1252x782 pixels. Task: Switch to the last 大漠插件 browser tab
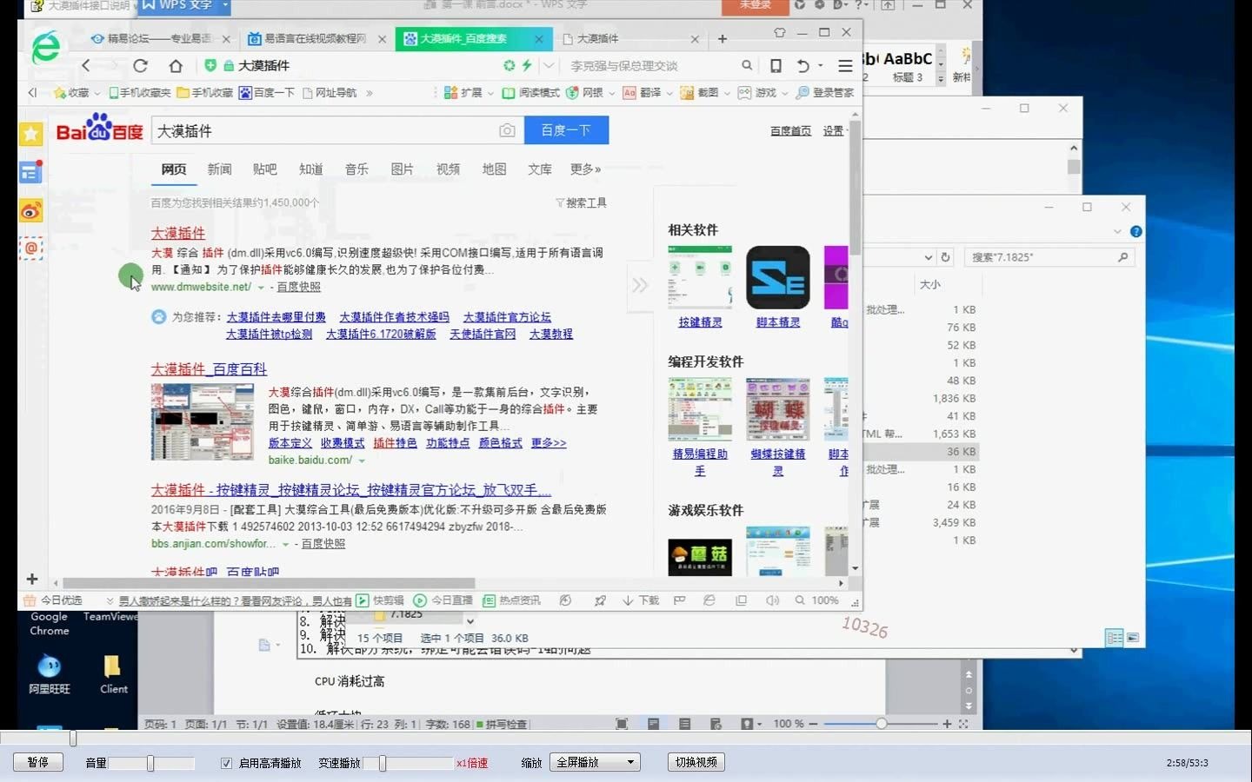629,39
